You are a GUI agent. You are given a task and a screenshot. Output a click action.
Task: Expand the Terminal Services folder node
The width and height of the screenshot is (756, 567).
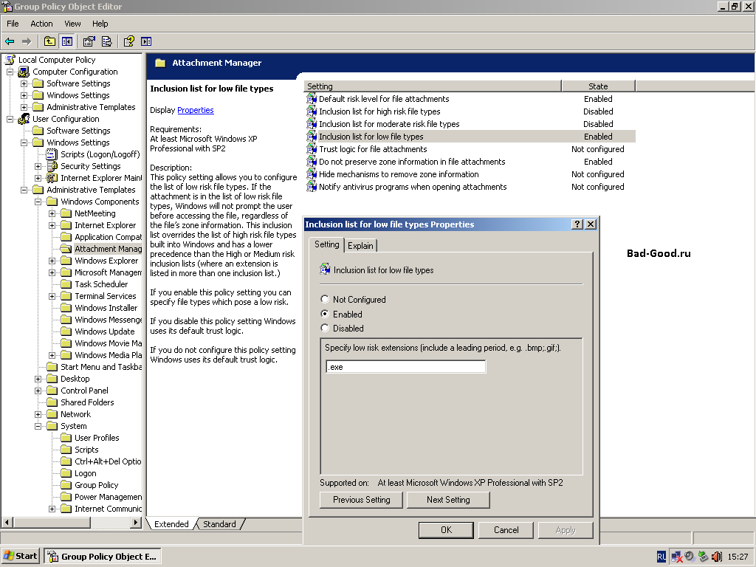[x=52, y=296]
